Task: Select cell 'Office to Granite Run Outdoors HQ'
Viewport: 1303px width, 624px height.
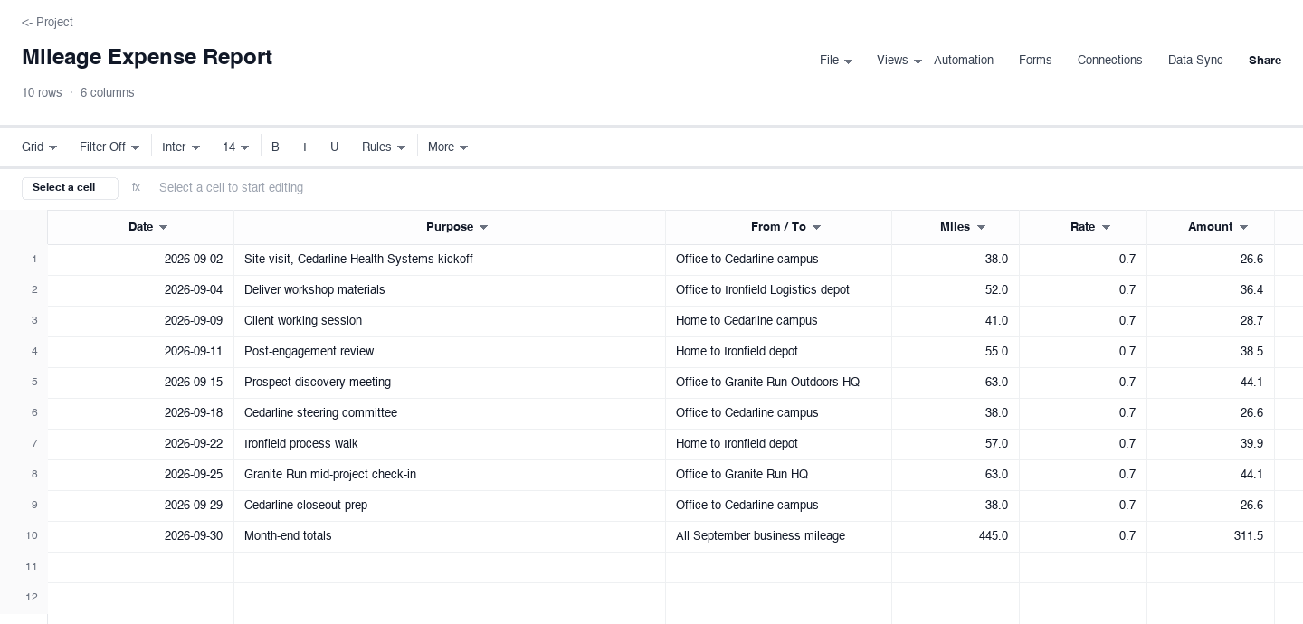Action: [x=778, y=383]
